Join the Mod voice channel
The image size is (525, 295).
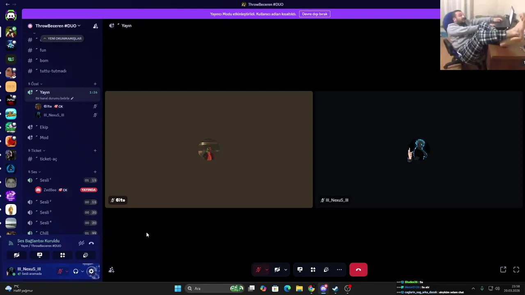pos(62,138)
